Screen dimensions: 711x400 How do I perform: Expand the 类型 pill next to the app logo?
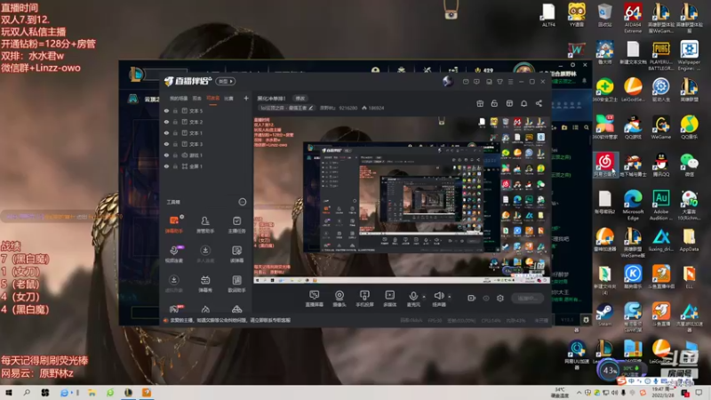coord(226,81)
